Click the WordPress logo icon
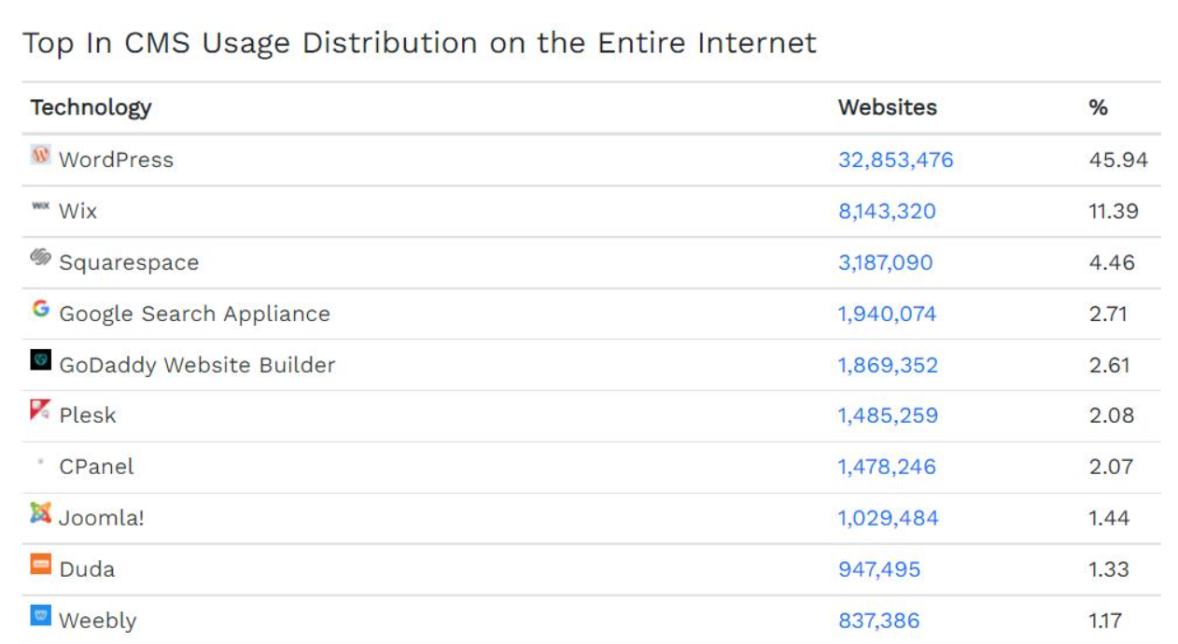This screenshot has height=644, width=1178. pos(40,155)
